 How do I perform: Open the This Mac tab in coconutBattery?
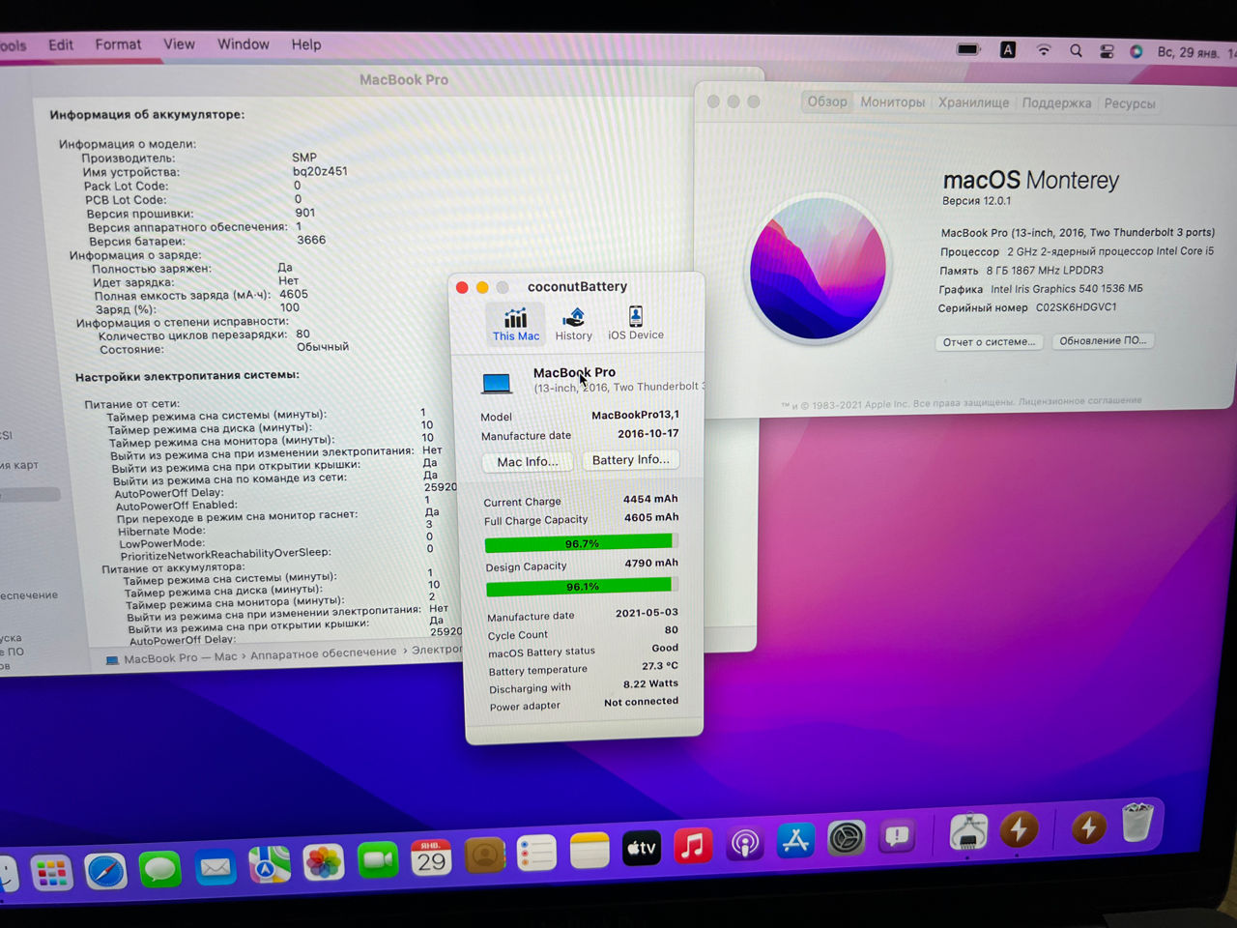[516, 324]
